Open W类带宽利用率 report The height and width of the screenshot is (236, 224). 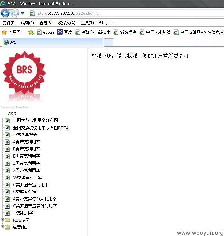(x=27, y=177)
